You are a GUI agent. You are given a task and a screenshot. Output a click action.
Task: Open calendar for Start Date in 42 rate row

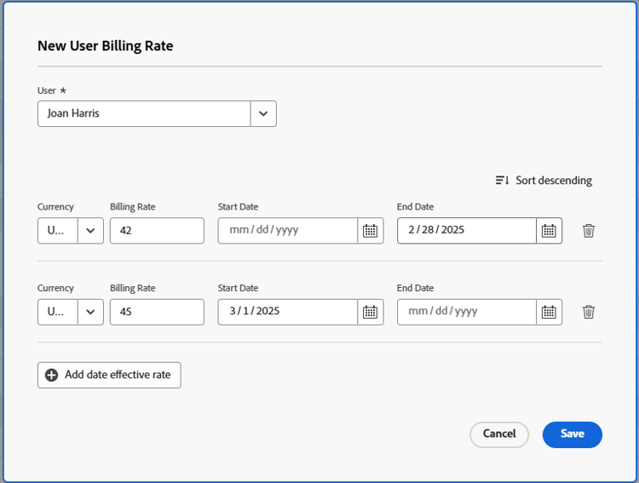(370, 231)
